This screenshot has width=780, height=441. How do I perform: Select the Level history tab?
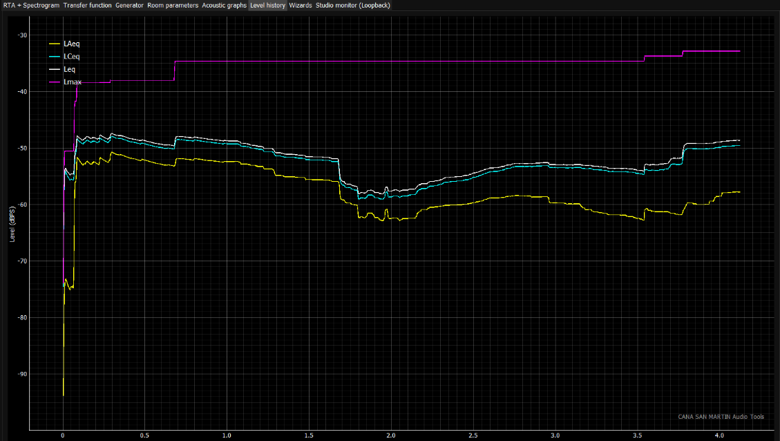pyautogui.click(x=267, y=5)
